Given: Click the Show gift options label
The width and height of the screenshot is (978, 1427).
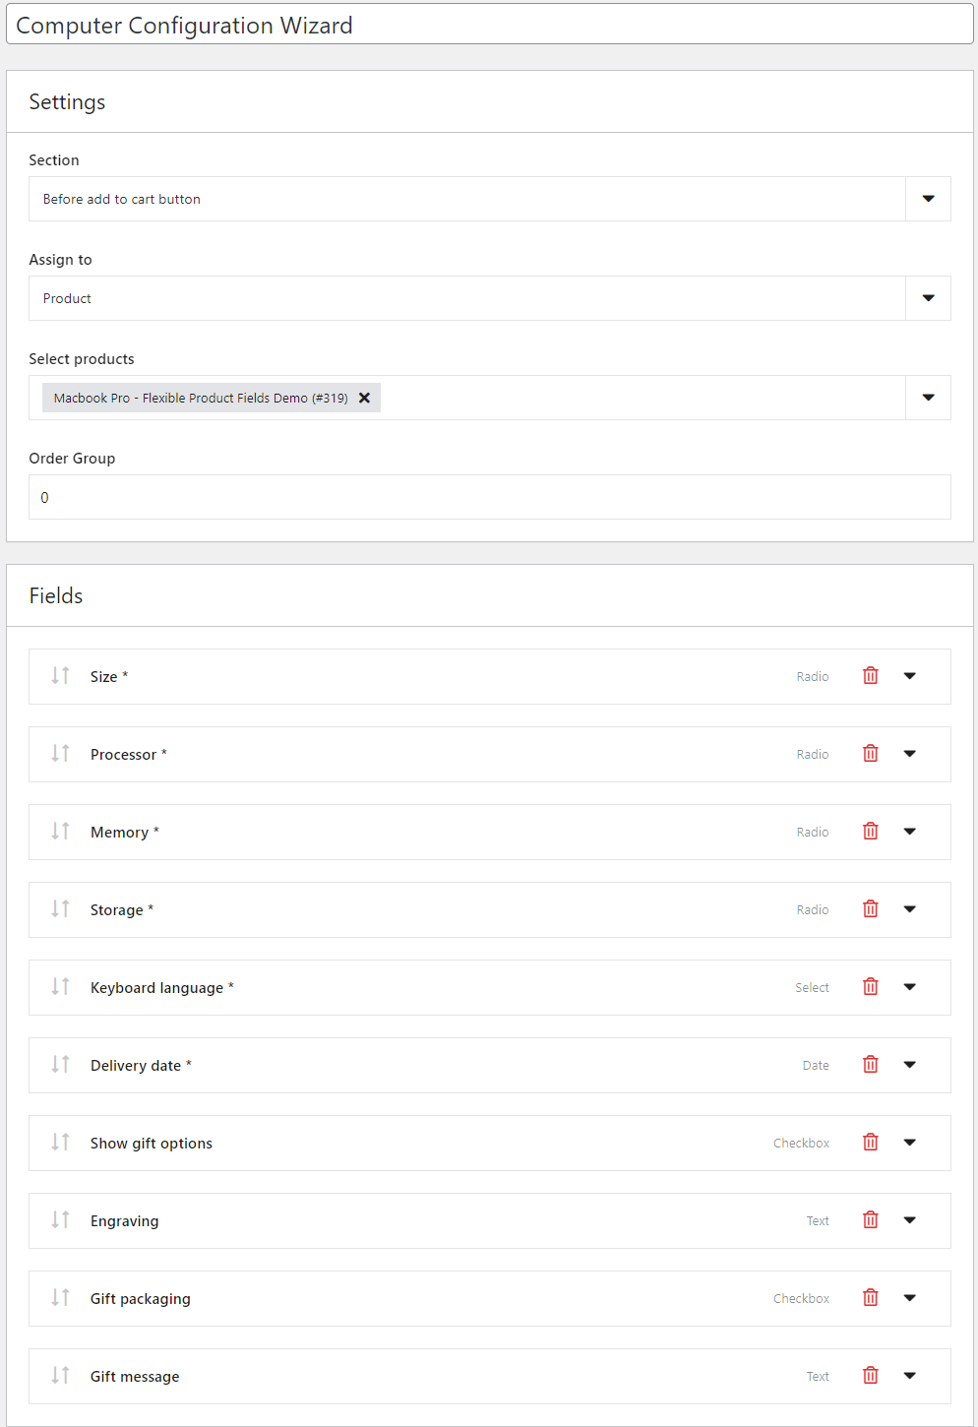Looking at the screenshot, I should click(152, 1144).
